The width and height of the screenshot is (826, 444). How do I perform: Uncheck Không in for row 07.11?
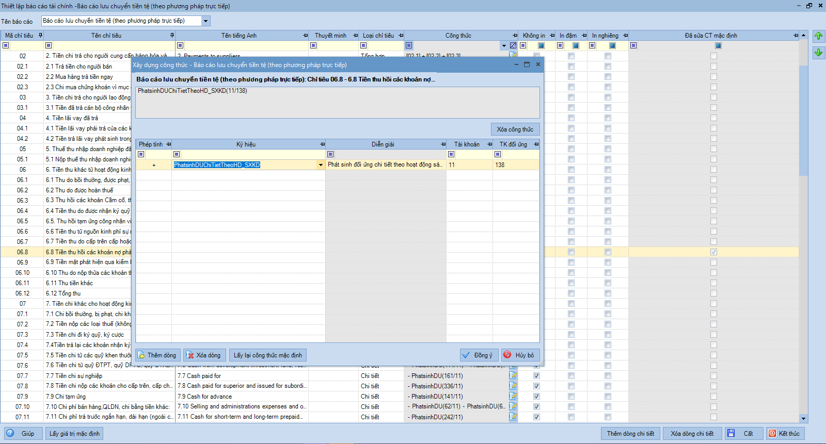[536, 417]
